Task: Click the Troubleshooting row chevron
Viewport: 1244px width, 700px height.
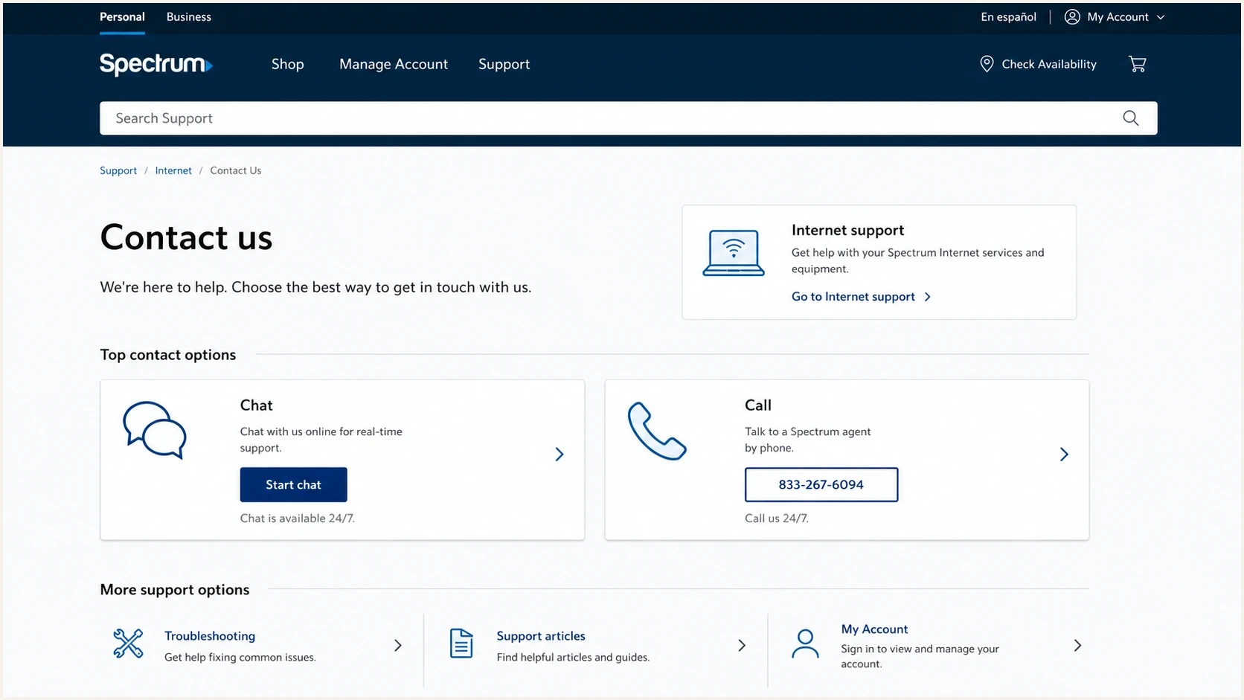Action: click(x=398, y=646)
